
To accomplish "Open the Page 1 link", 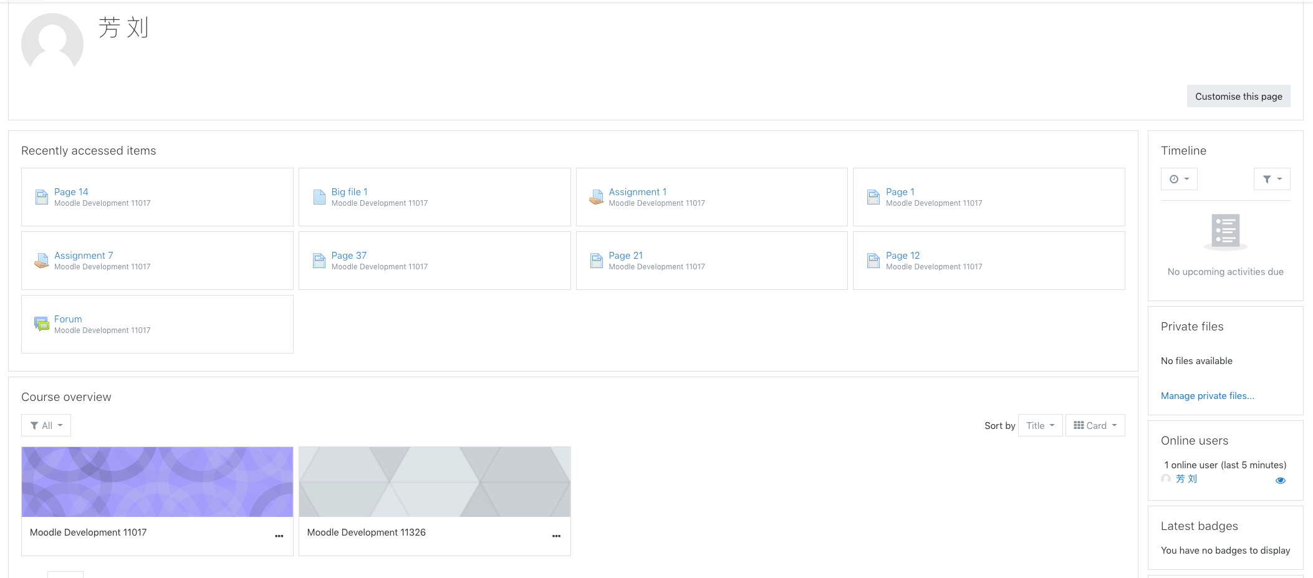I will point(900,192).
